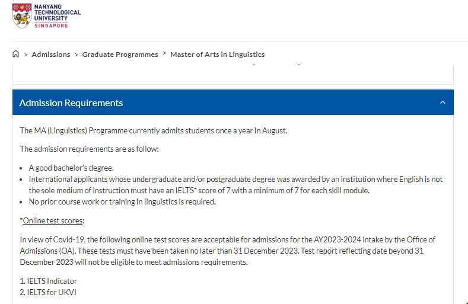Click the underlined Online test scores text
The height and width of the screenshot is (304, 468).
pos(53,220)
